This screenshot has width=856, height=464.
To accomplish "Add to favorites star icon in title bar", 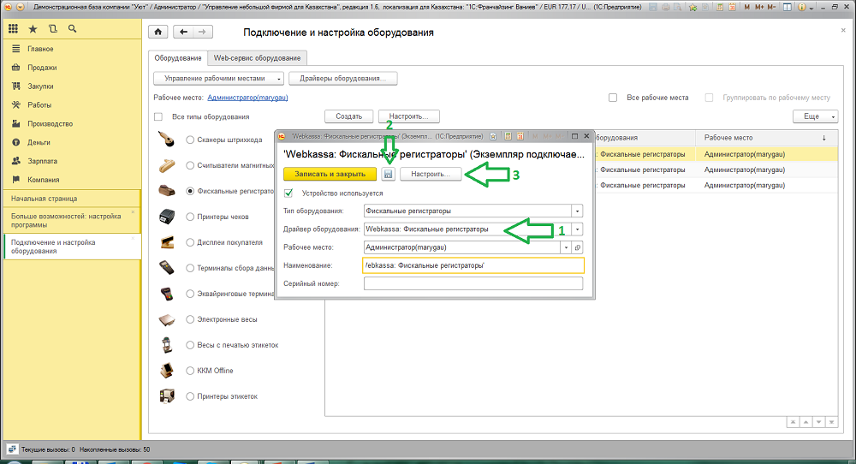I will [693, 7].
